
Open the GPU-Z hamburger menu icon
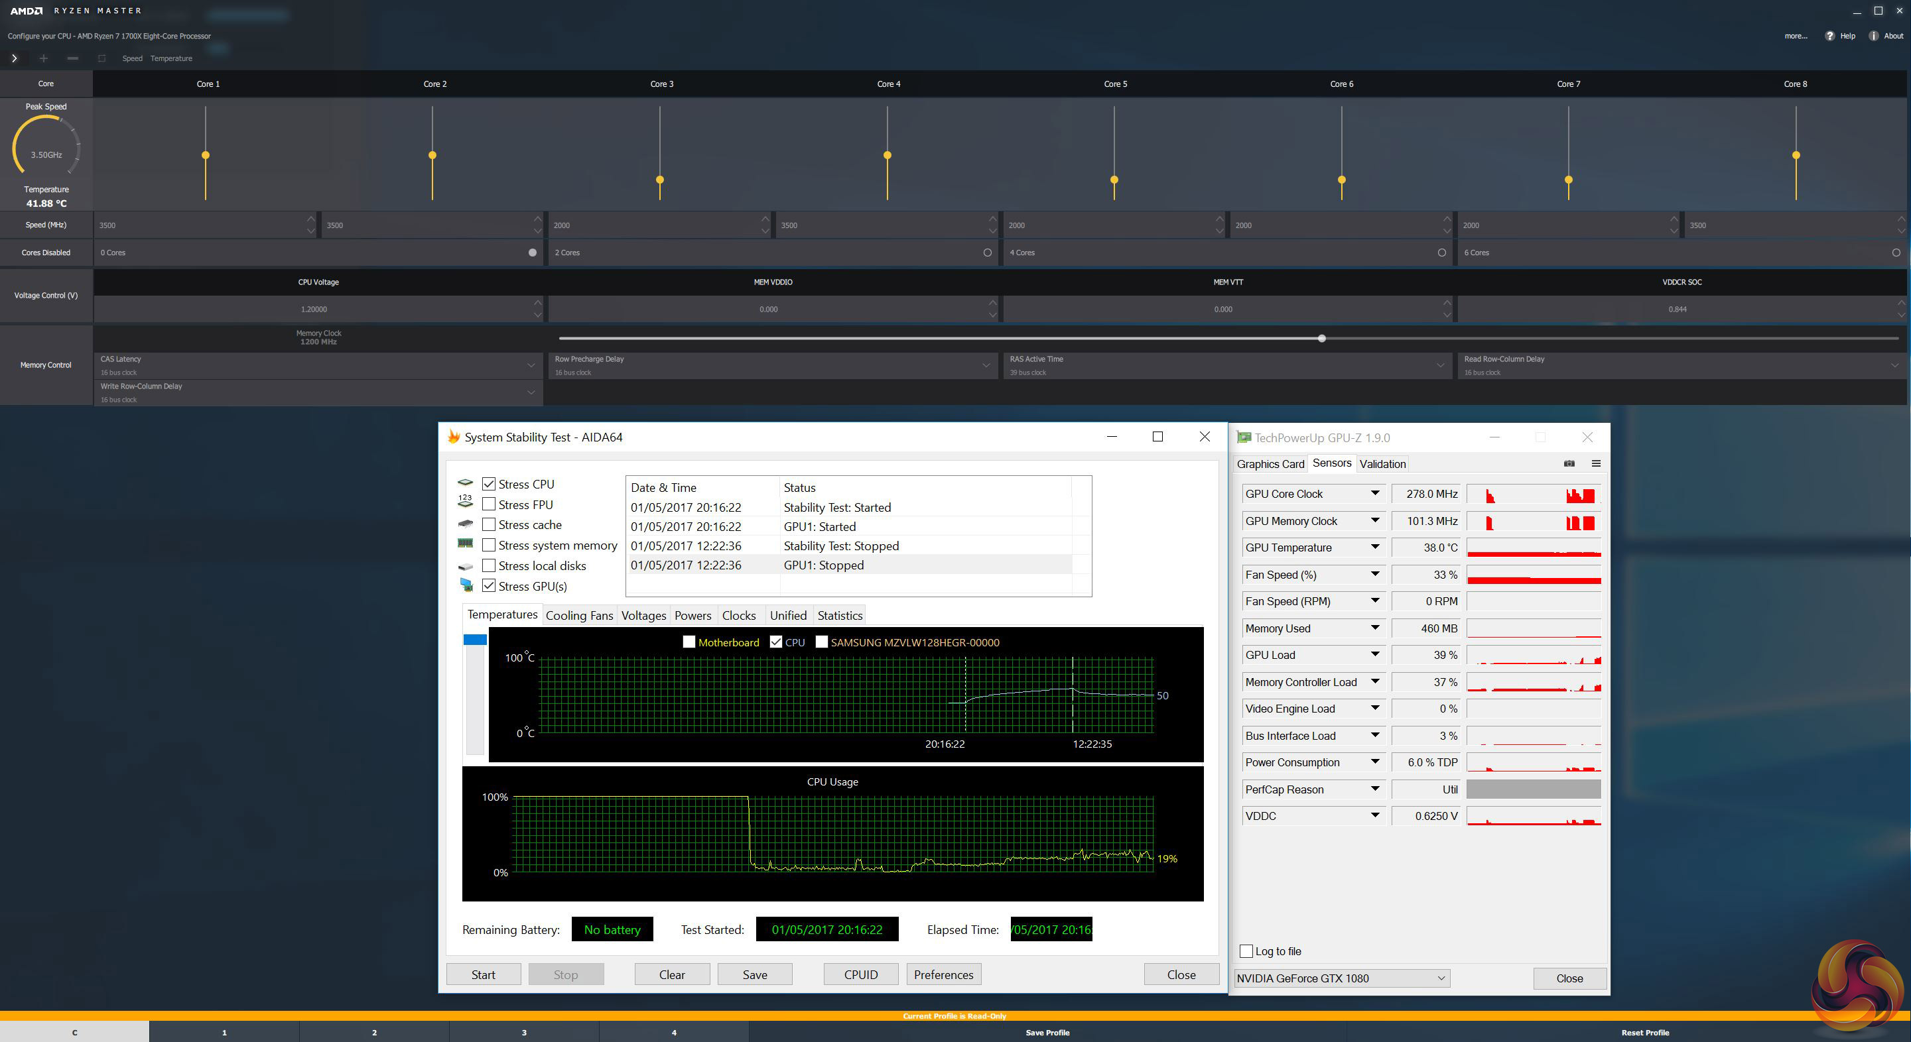click(x=1596, y=463)
